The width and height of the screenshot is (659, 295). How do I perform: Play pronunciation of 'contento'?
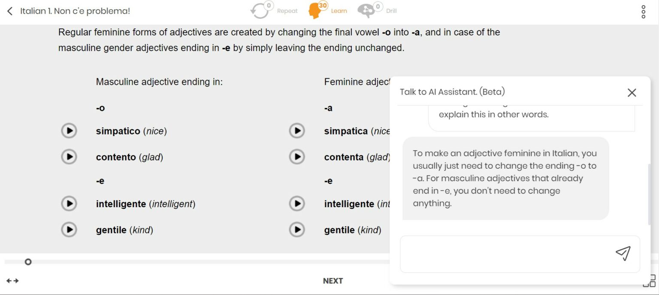(69, 157)
